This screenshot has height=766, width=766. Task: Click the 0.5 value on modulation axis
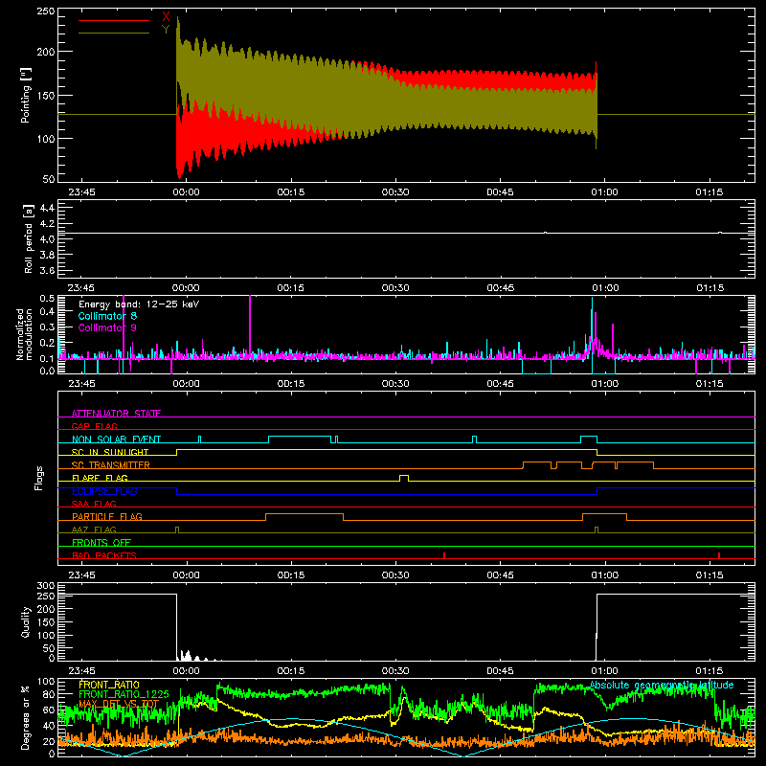tap(47, 299)
